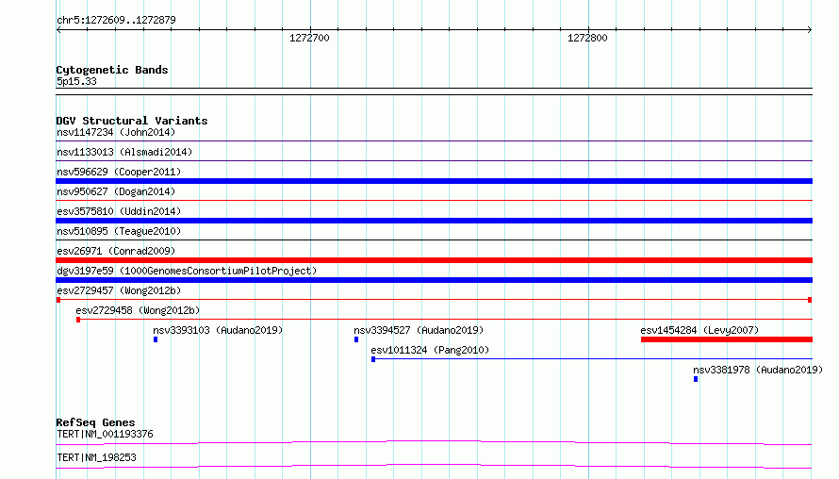Image resolution: width=839 pixels, height=479 pixels.
Task: Open variant esv1454284 (Levy2007) label
Action: pyautogui.click(x=699, y=330)
